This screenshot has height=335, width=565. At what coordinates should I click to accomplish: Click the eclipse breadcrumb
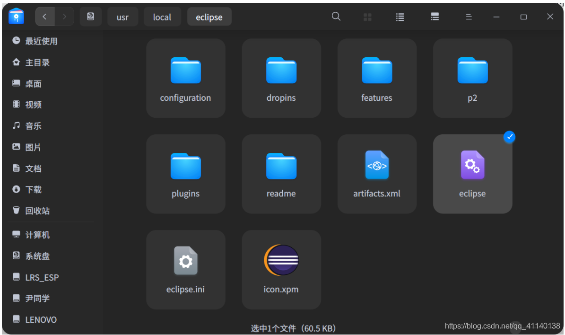(209, 17)
